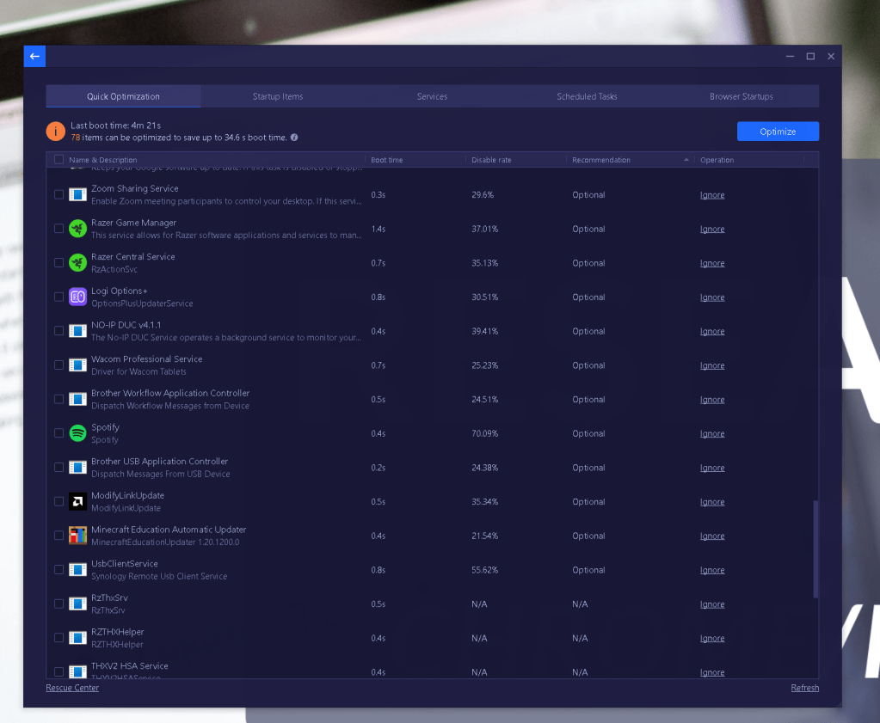This screenshot has height=723, width=880.
Task: Select the Operation column header
Action: click(x=717, y=160)
